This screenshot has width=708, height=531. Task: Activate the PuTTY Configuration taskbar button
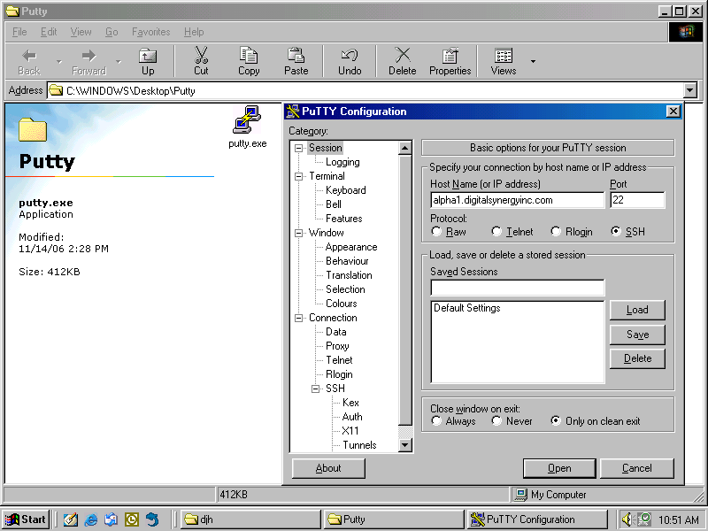pyautogui.click(x=537, y=519)
